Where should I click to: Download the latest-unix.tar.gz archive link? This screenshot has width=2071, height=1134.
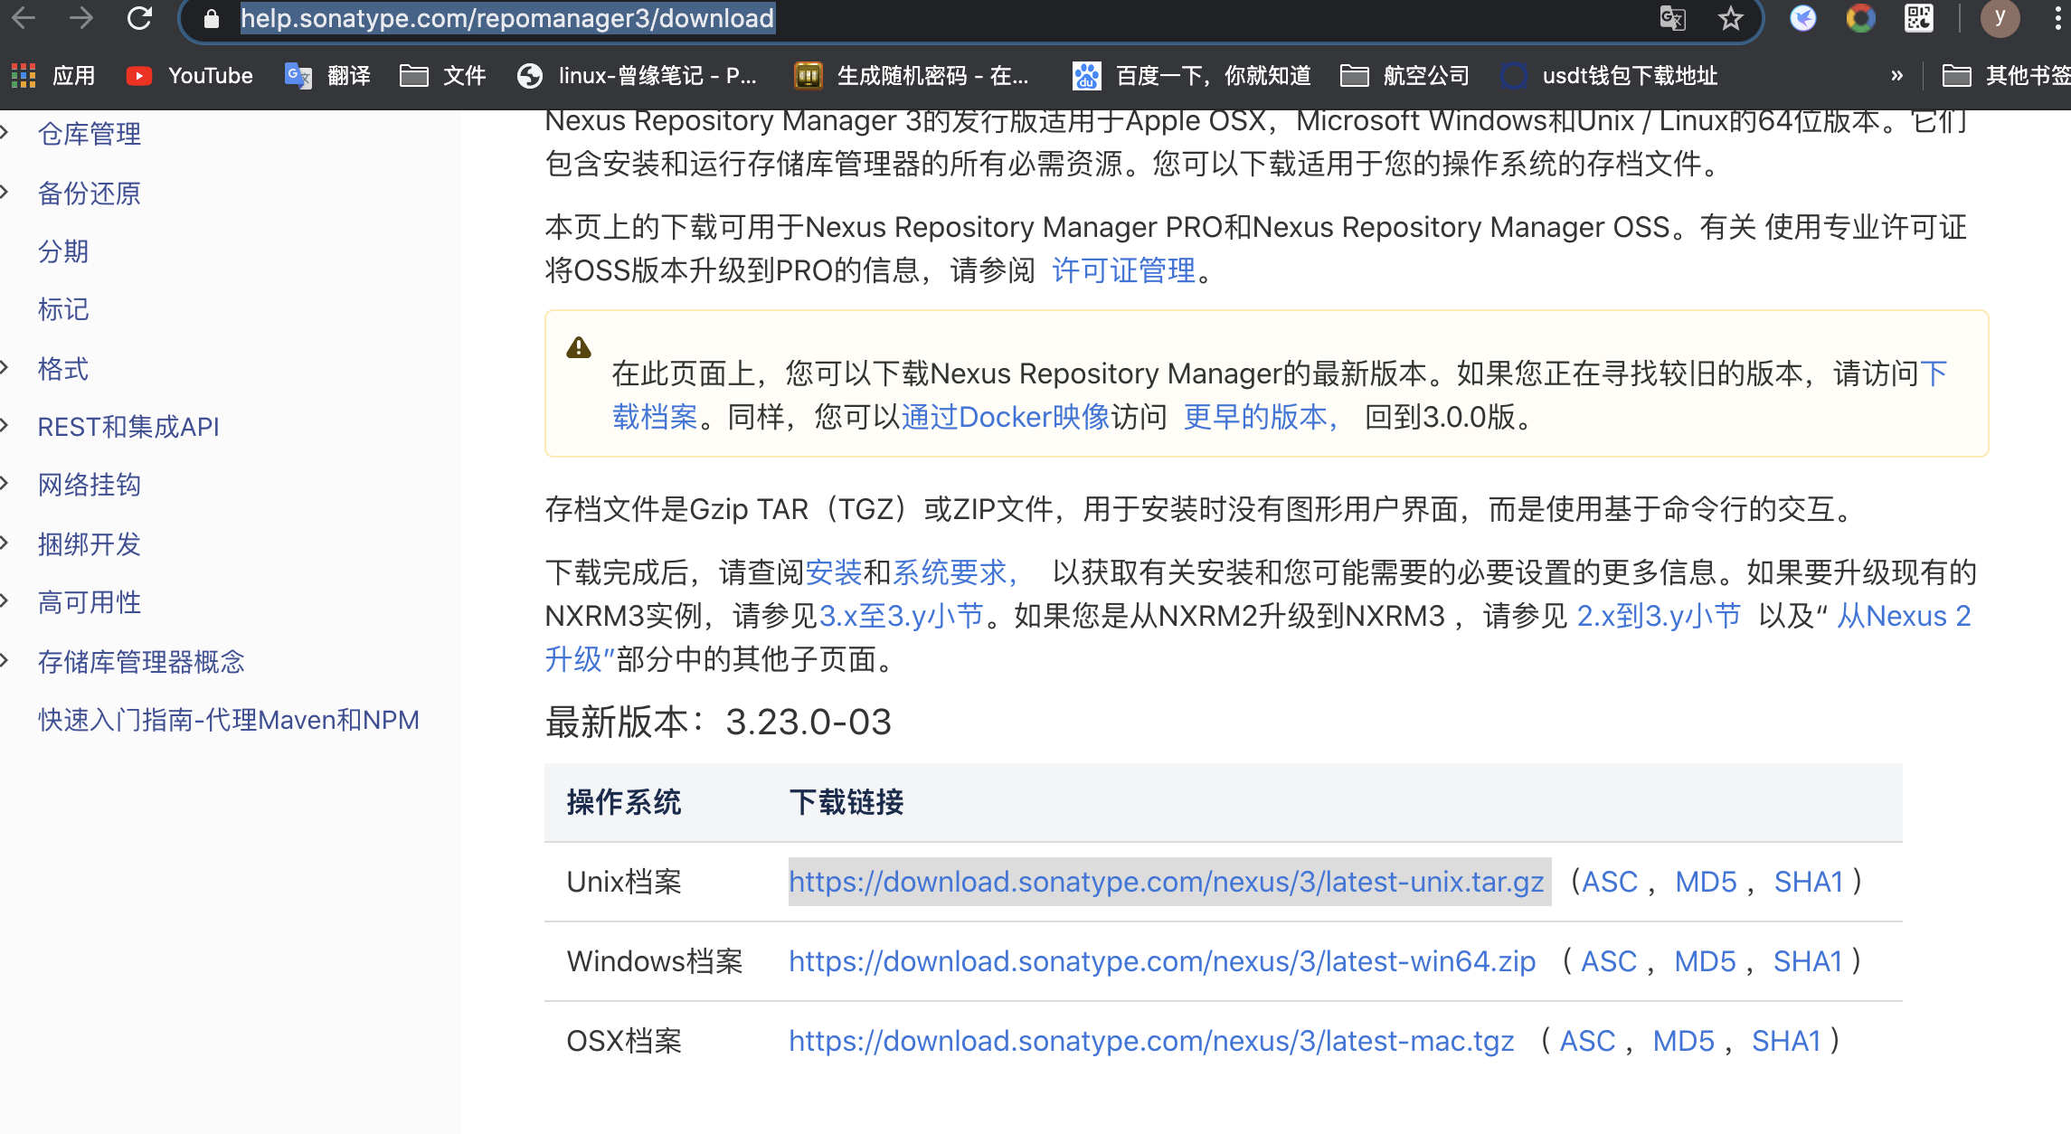(x=1167, y=881)
